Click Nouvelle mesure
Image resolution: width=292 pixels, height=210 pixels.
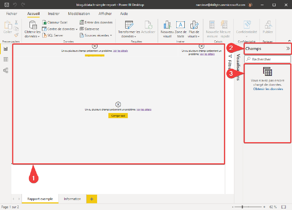click(x=212, y=29)
